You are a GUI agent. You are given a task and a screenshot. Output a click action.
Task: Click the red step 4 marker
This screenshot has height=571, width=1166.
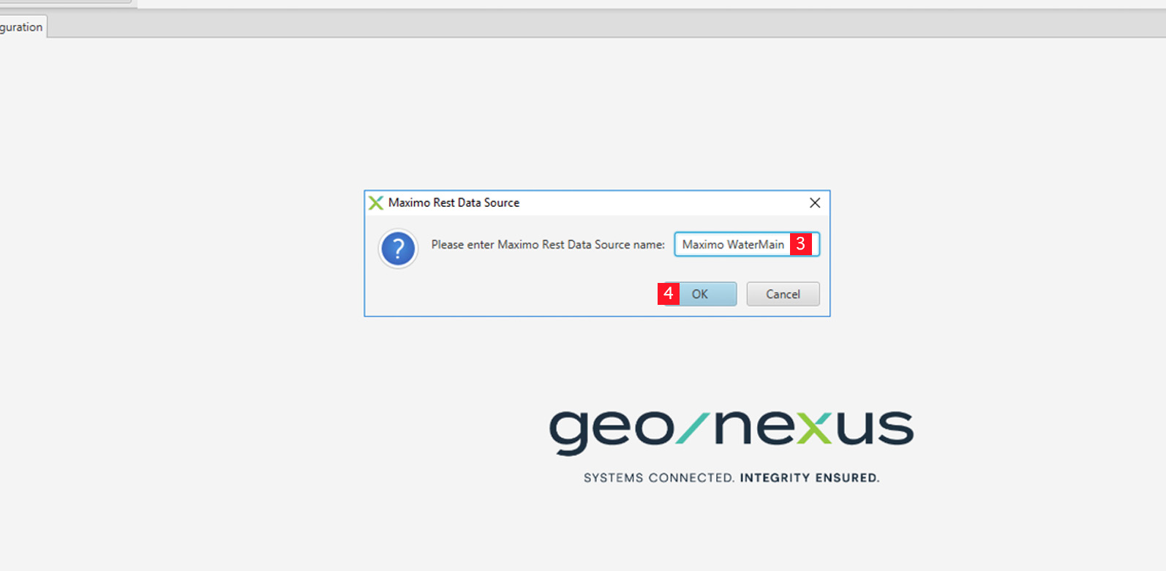coord(668,294)
